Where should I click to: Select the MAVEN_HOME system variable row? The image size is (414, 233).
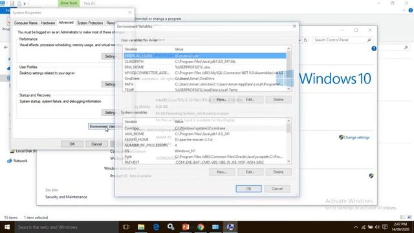coord(205,140)
